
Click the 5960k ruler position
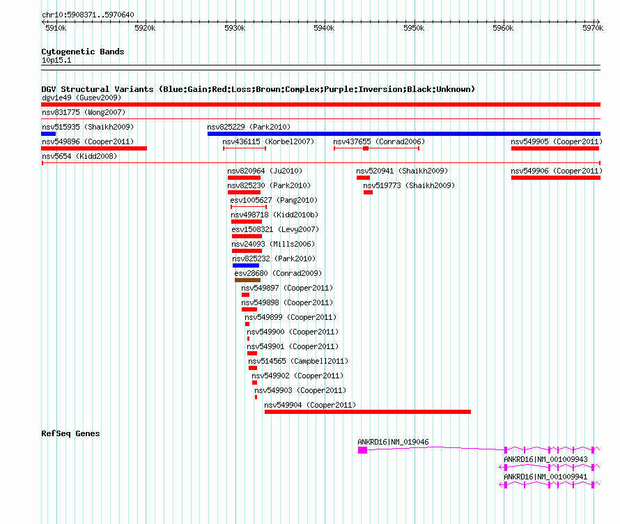tap(504, 28)
